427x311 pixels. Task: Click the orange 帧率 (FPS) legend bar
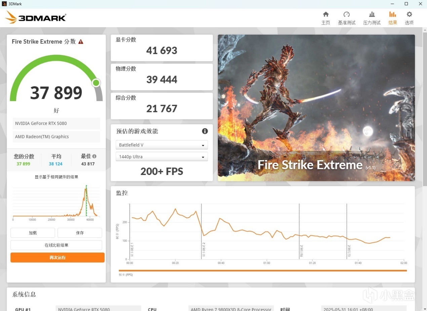(263, 270)
